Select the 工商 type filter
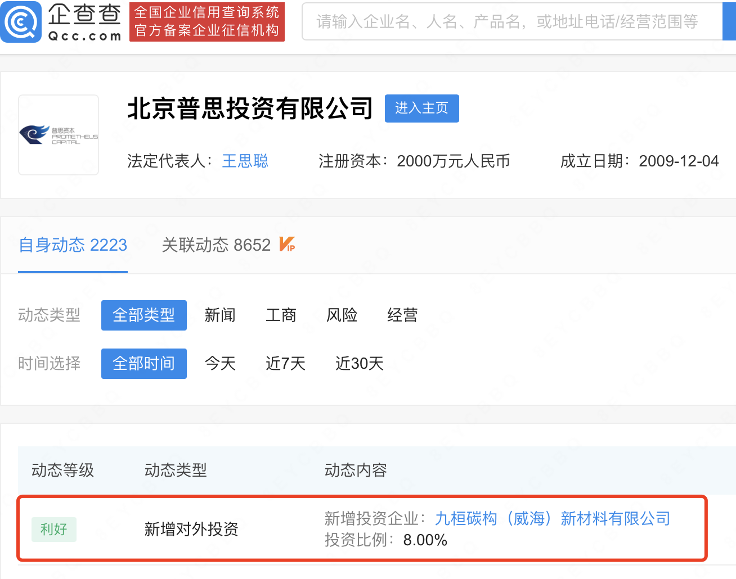The image size is (736, 579). point(281,315)
